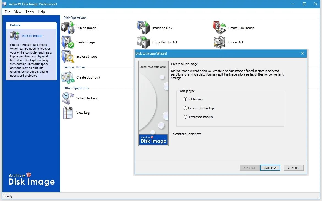
Task: Click the View Log notepad icon
Action: (x=68, y=113)
